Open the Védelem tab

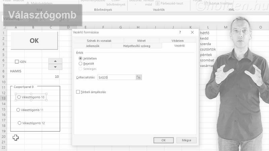coord(178,41)
